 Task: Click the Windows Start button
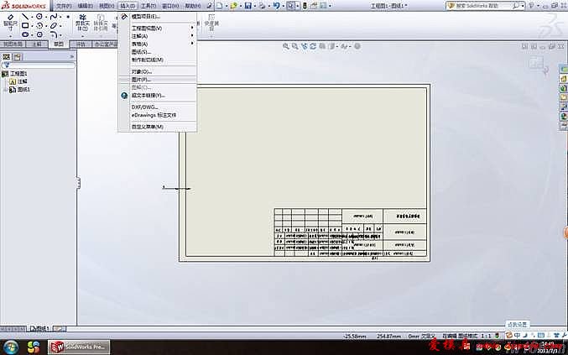coord(13,346)
